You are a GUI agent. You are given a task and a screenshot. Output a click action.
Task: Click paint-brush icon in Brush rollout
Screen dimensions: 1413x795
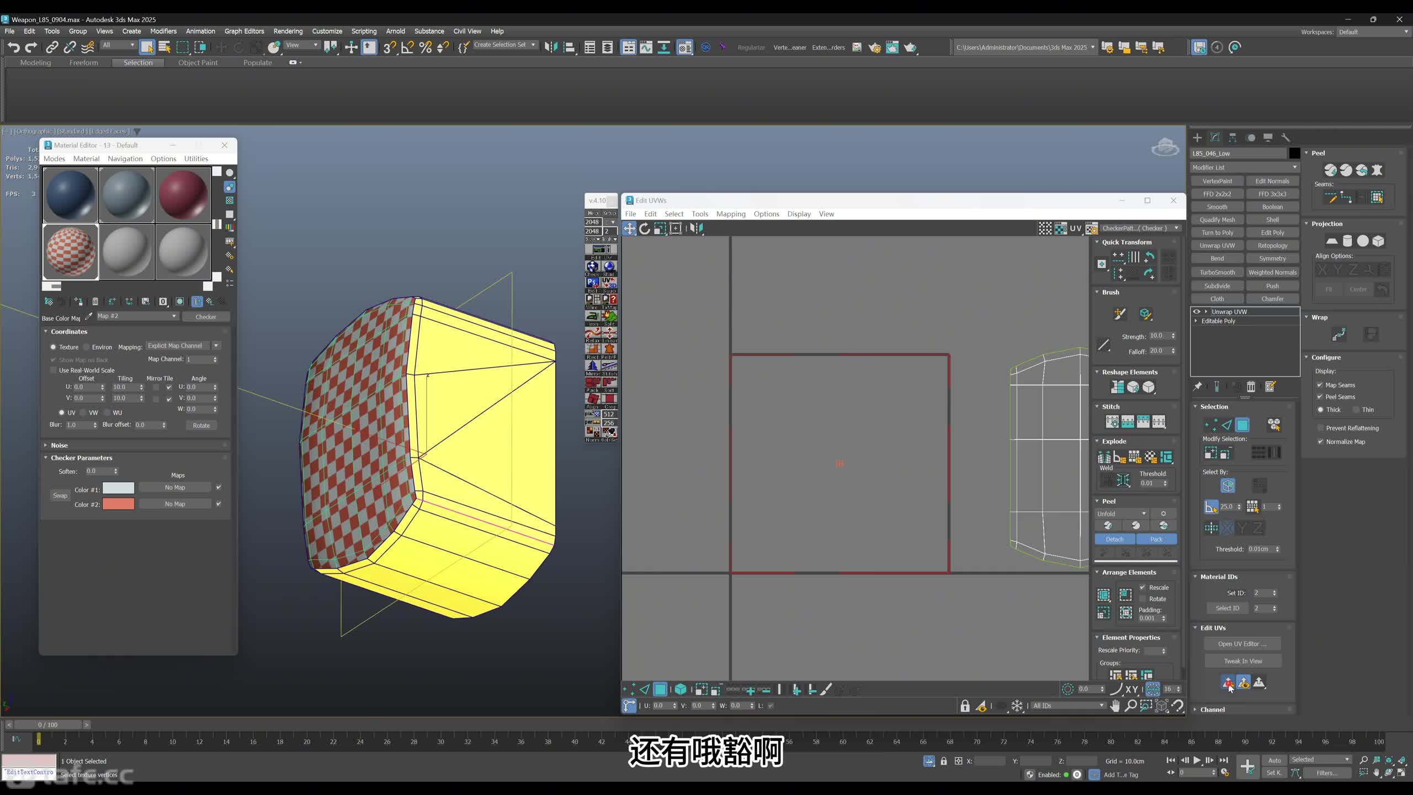1119,314
